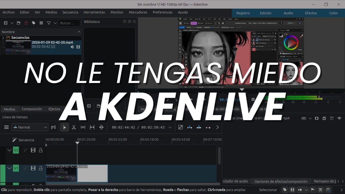Click the red Delete clip trash icon

(26, 23)
